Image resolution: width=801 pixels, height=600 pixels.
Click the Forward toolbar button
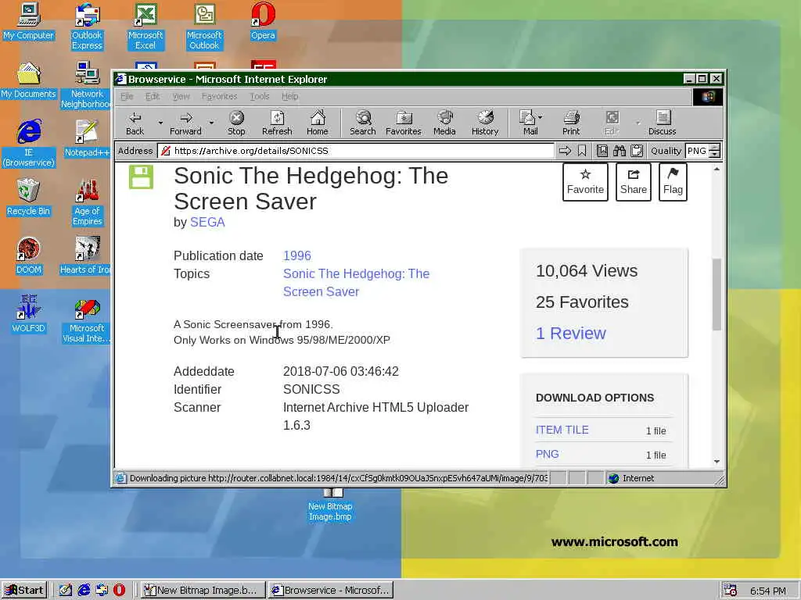pos(186,123)
